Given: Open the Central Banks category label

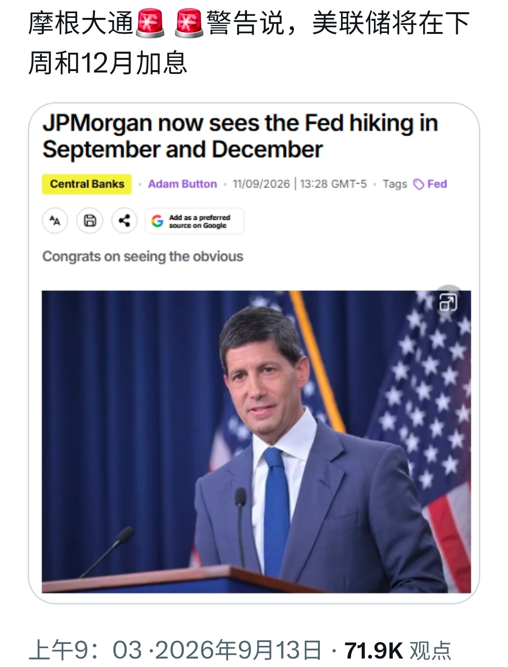Looking at the screenshot, I should tap(87, 184).
